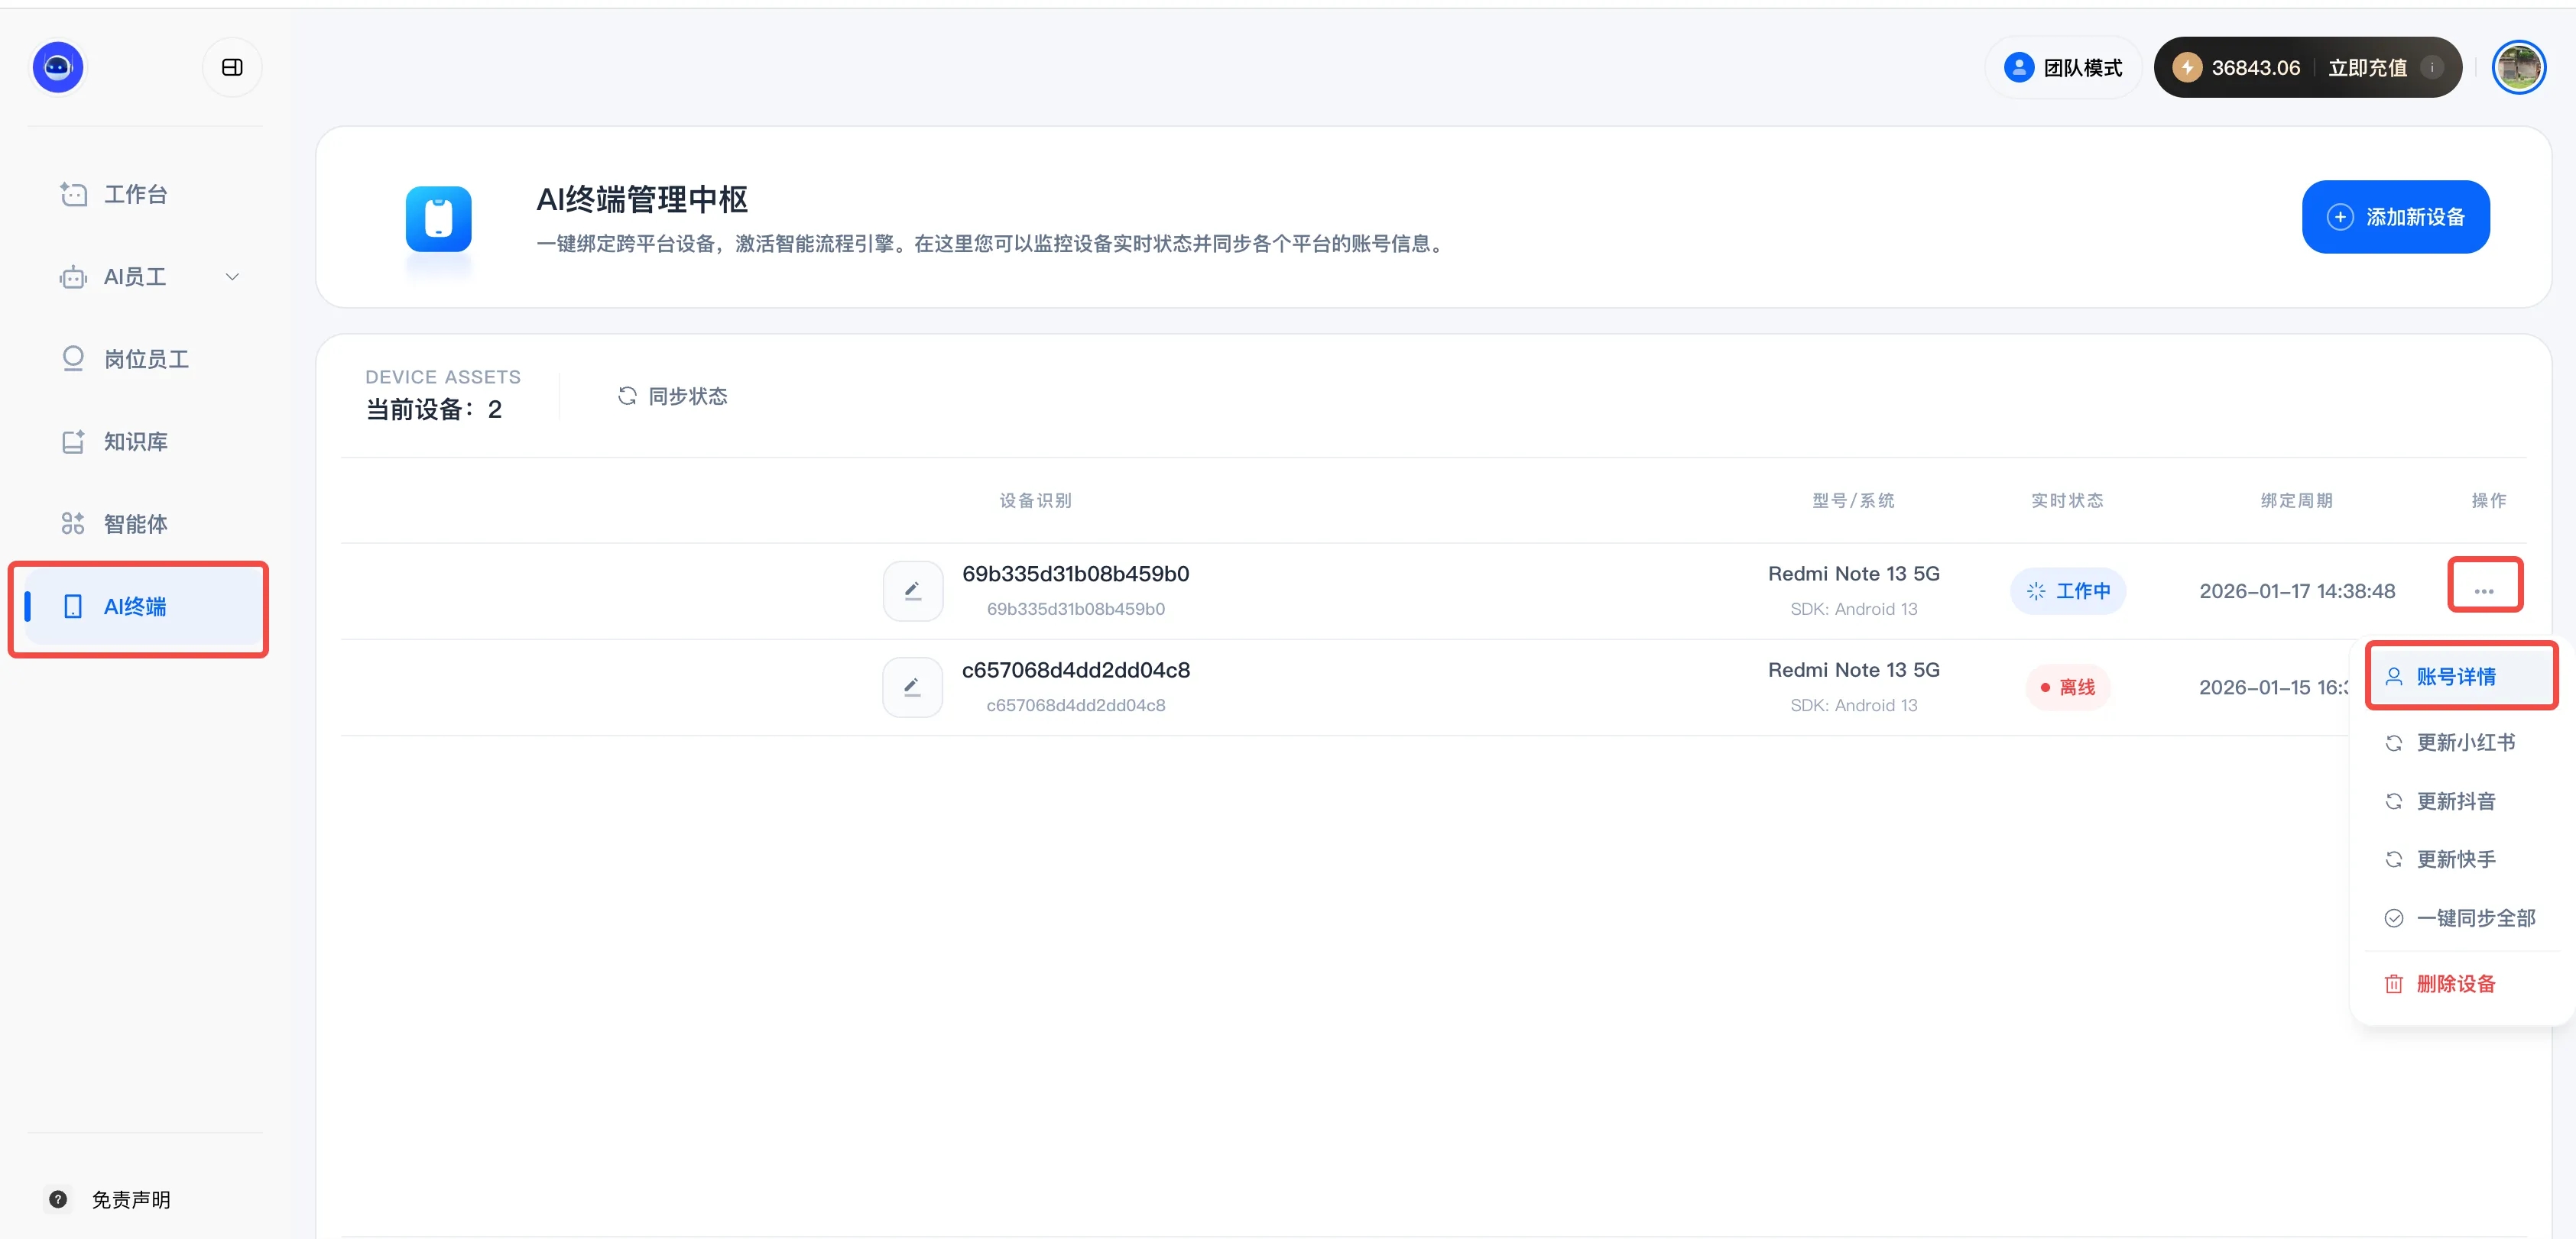Toggle 团队模式 team mode
Screen dimensions: 2576x1239
[x=2062, y=67]
